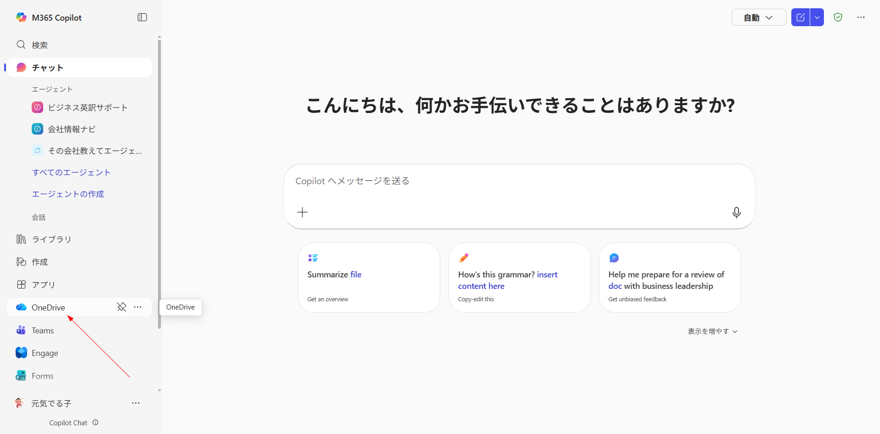This screenshot has height=434, width=880.
Task: Open すべてのエージェント link
Action: point(71,172)
